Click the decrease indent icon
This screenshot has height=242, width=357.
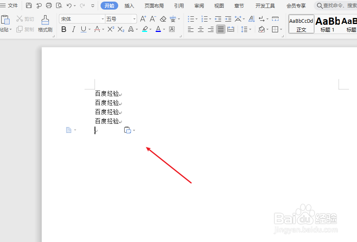pyautogui.click(x=218, y=19)
